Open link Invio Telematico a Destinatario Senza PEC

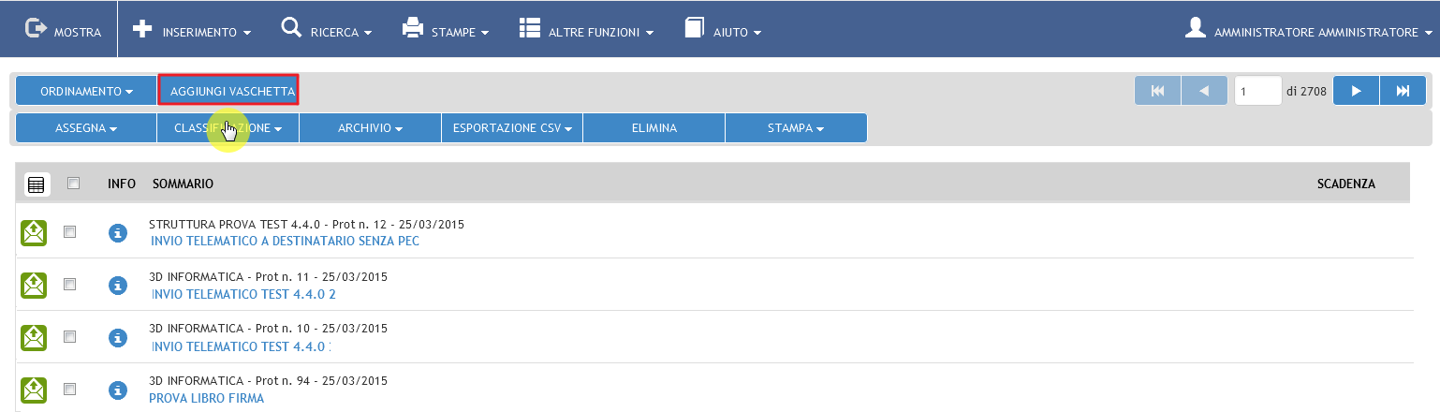(285, 241)
